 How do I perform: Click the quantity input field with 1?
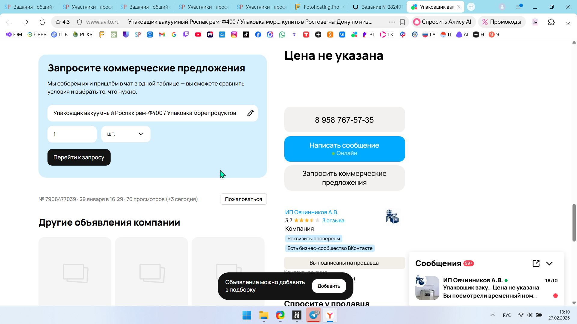point(72,134)
